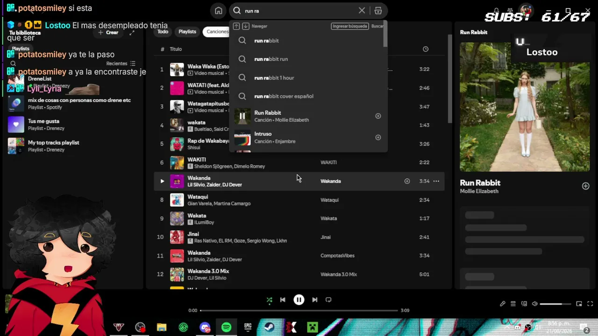The height and width of the screenshot is (336, 598).
Task: Filter library by the Playlists chip
Action: coord(21,49)
